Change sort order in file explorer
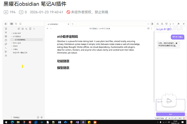Viewport: 187px width, 124px height. [x=26, y=29]
